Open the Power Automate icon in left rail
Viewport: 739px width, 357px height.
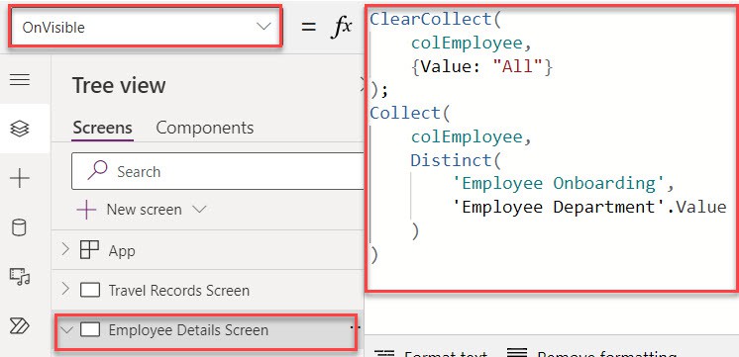coord(20,325)
